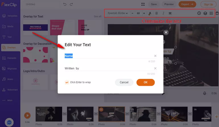Decrease font size with minus button
219x127 pixels.
[x=133, y=13]
